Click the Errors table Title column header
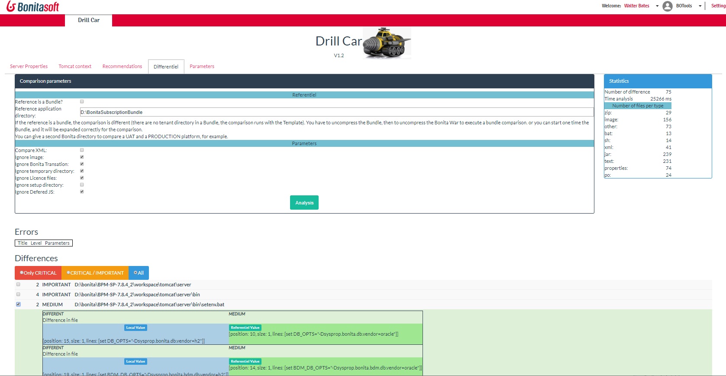Screen dimensions: 726x376 [x=23, y=243]
